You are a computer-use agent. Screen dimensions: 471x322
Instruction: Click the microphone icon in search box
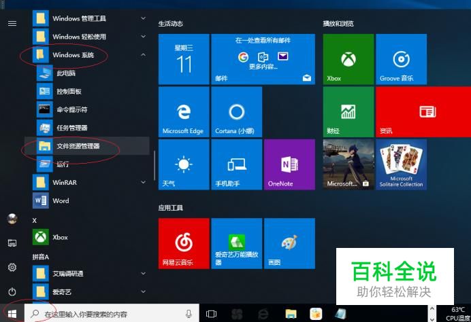coord(189,314)
